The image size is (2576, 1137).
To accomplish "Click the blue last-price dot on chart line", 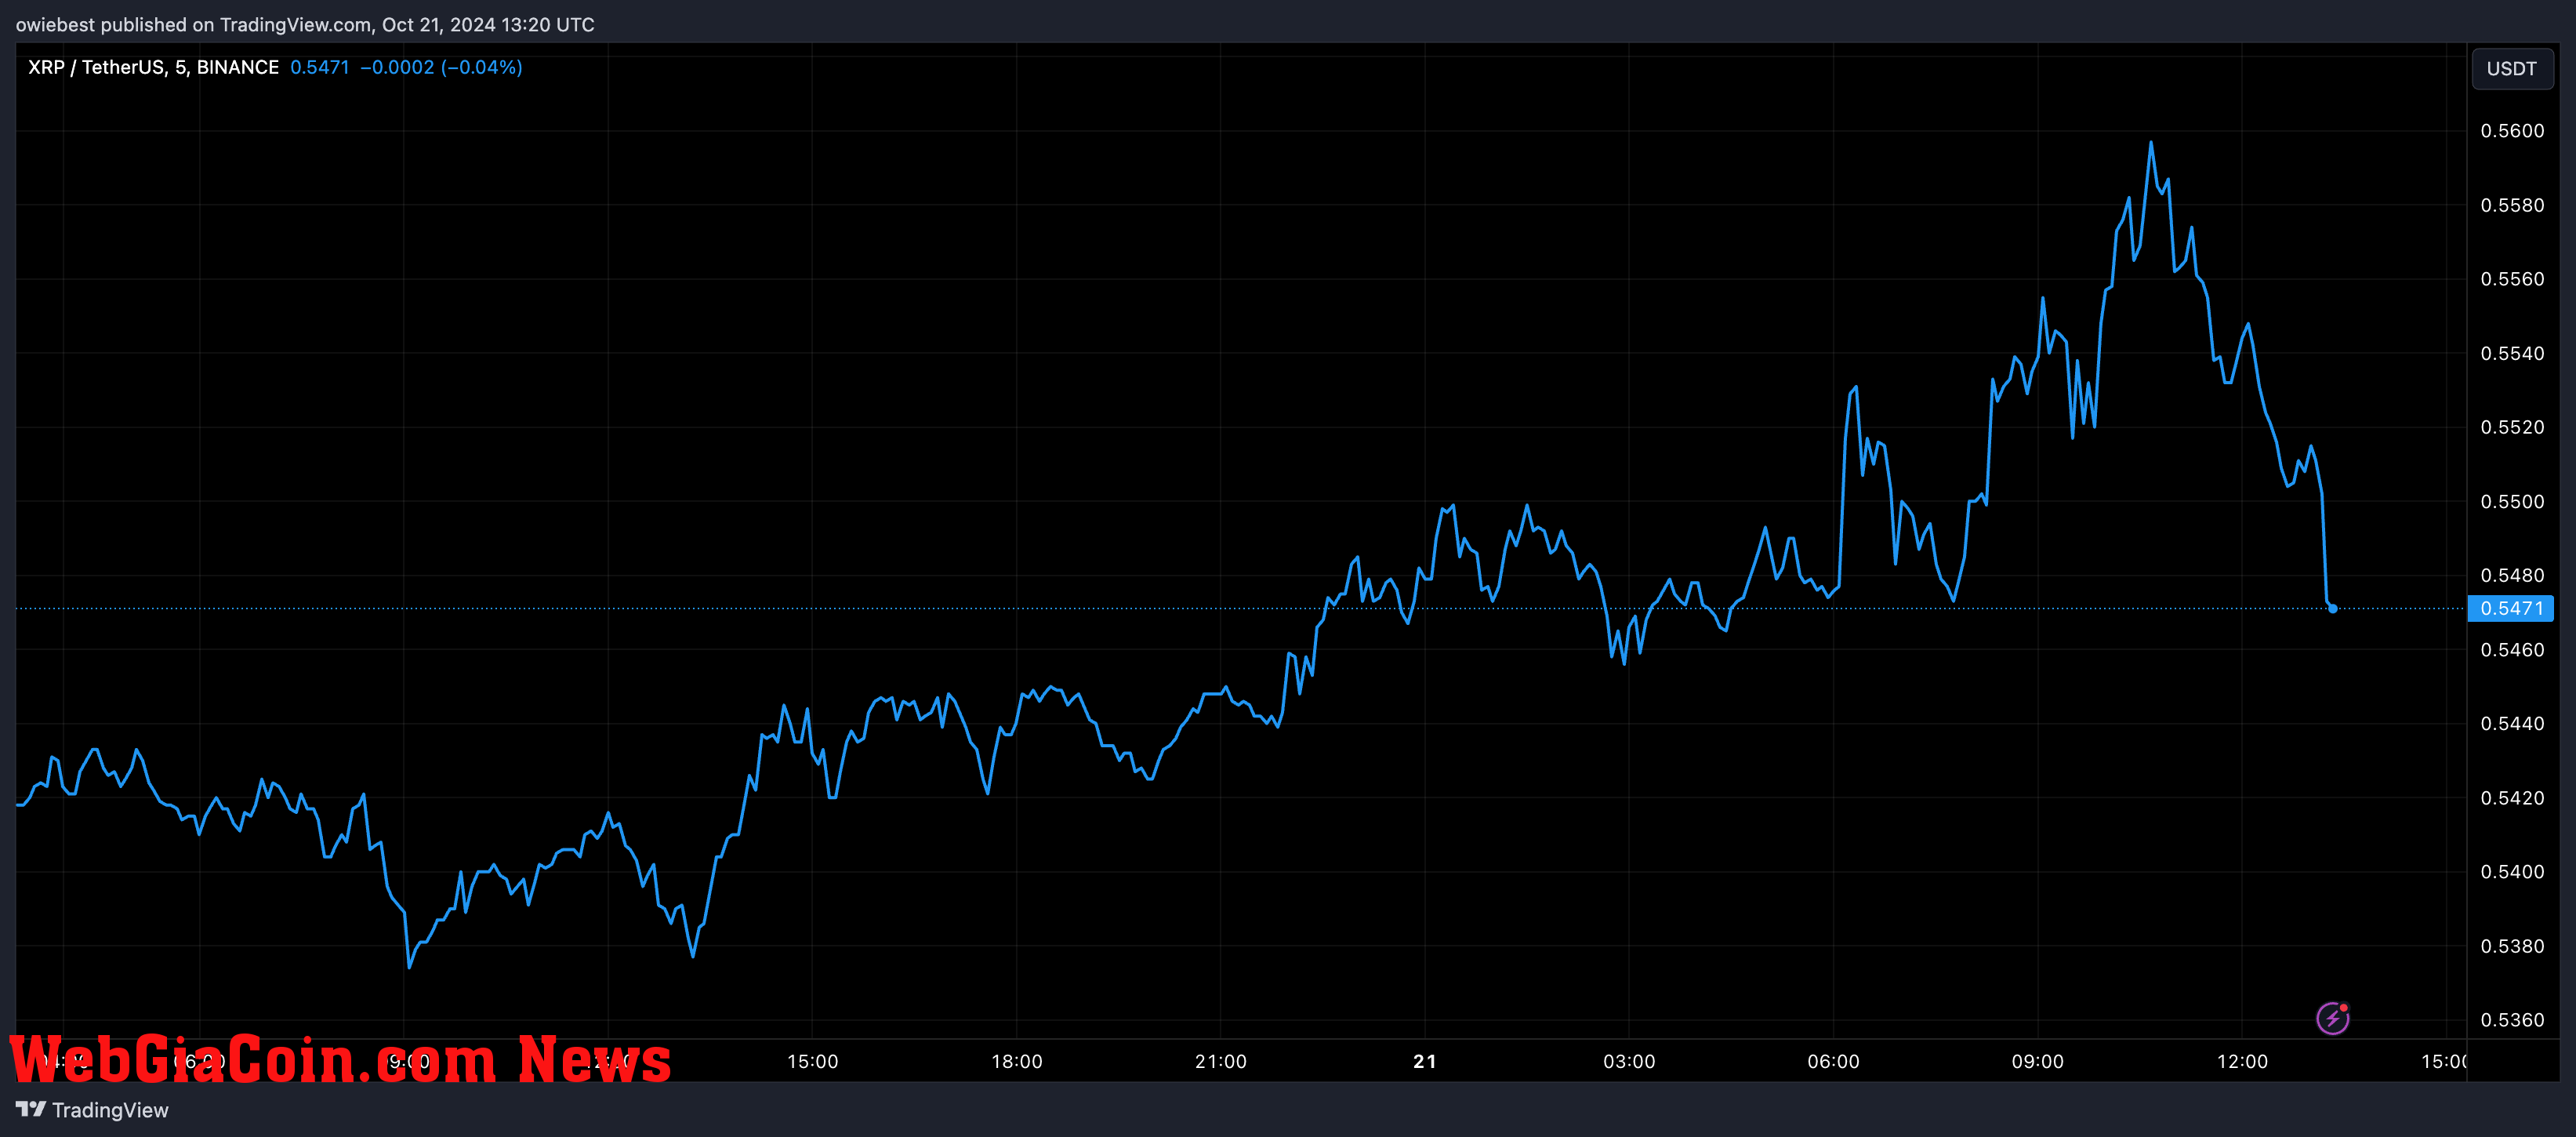I will pos(2333,608).
